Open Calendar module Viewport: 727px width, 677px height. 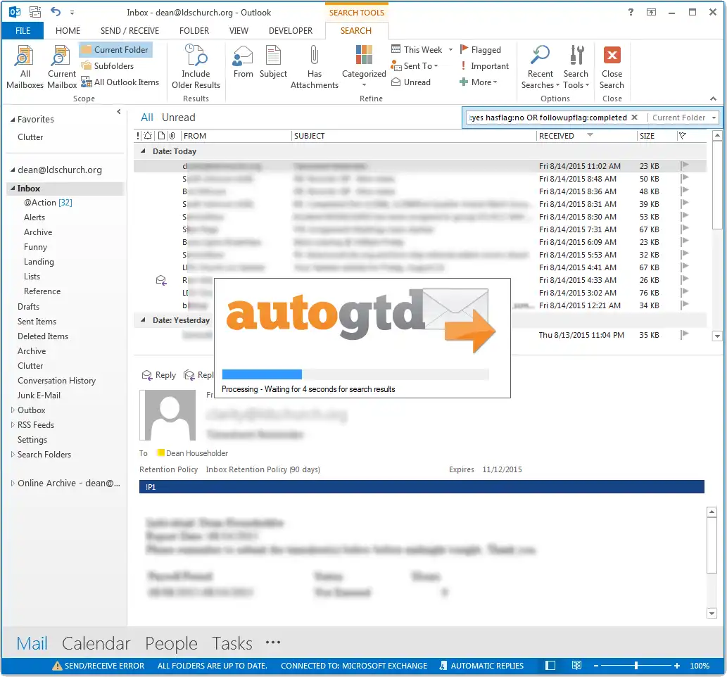96,644
